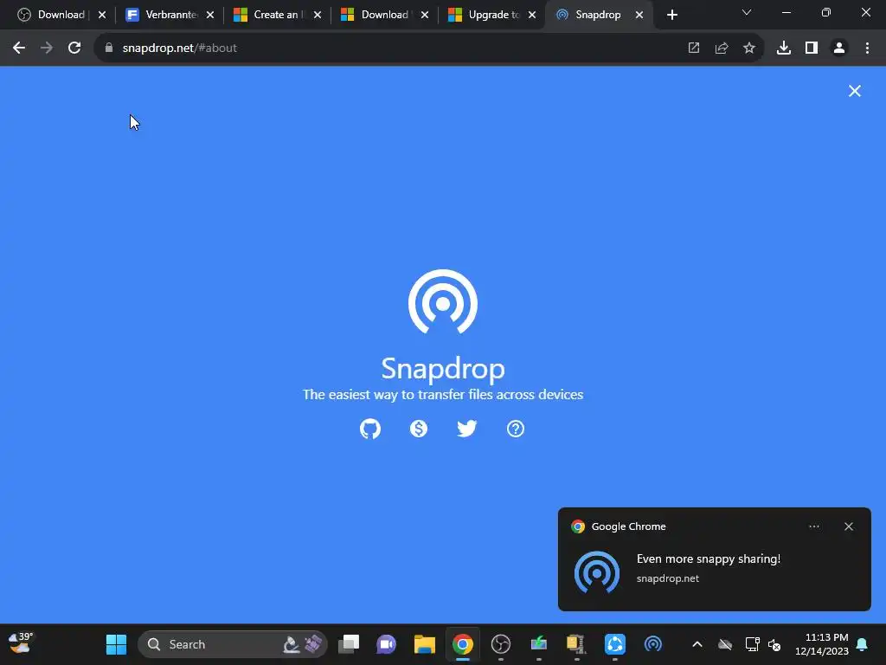The image size is (886, 665).
Task: Click the Snapdrop title text
Action: coord(443,368)
